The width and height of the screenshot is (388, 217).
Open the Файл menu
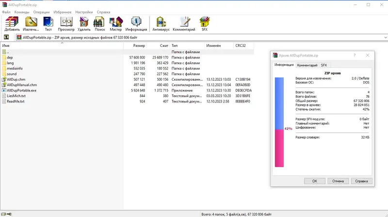click(x=6, y=12)
